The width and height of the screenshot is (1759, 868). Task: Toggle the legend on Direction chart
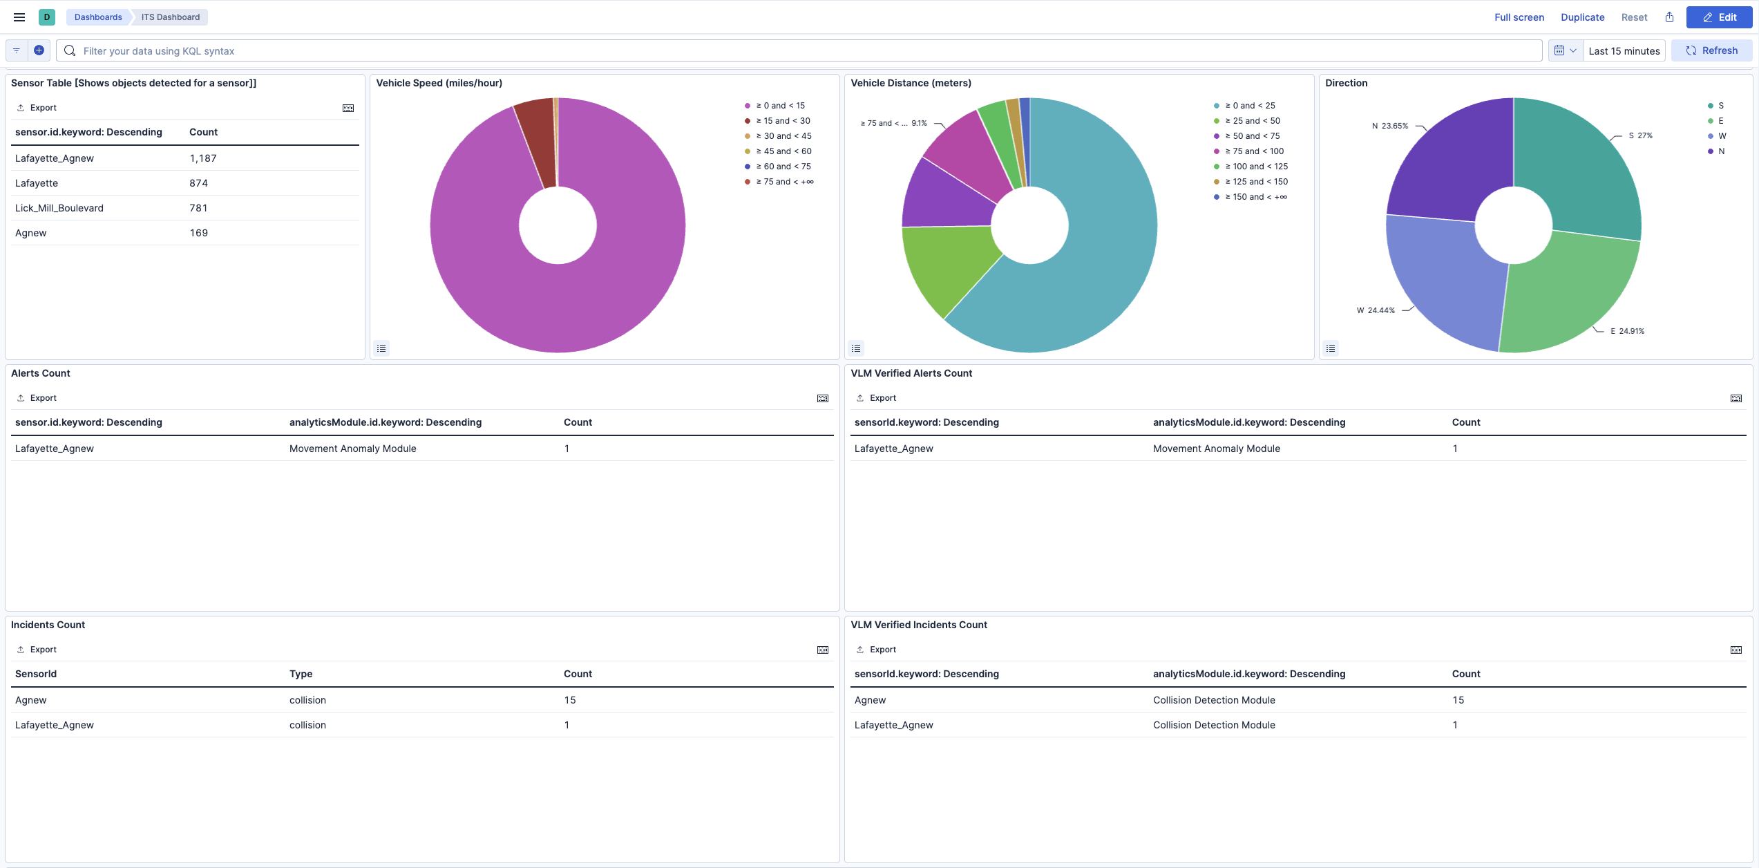coord(1331,348)
